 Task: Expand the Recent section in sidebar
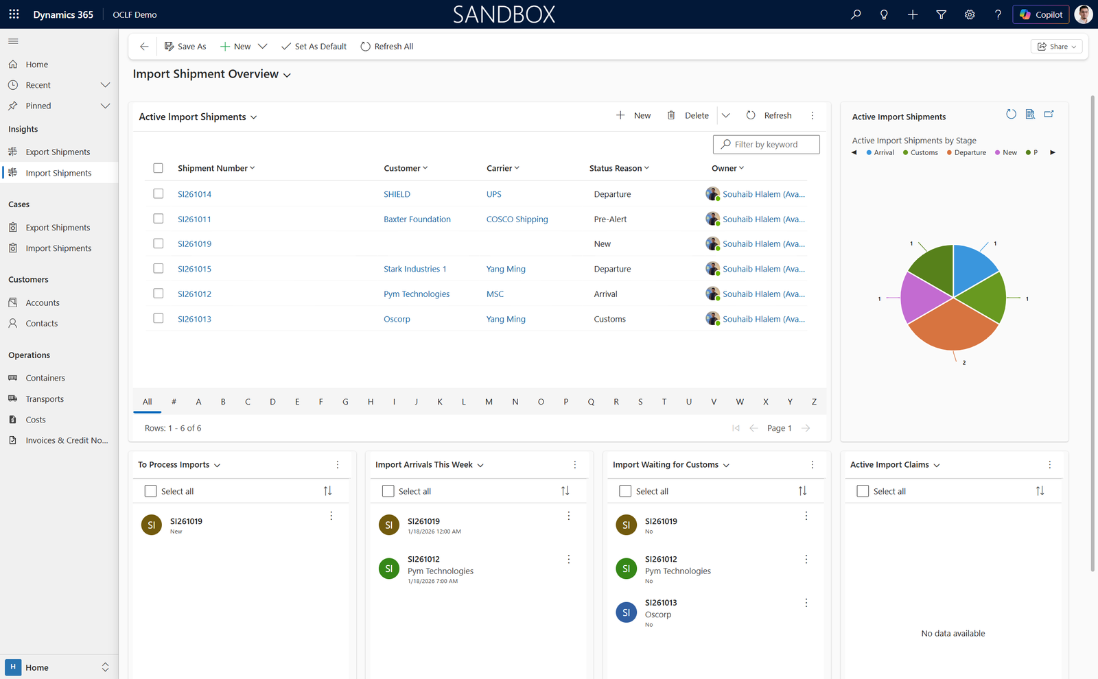pyautogui.click(x=105, y=84)
